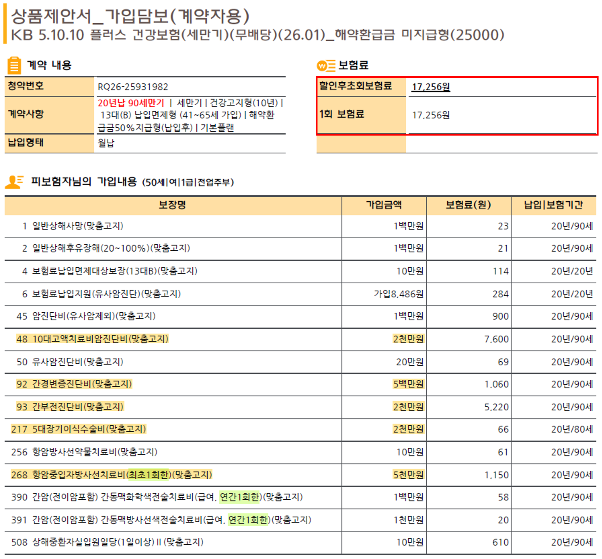
Task: Click the 284 premium value
Action: point(500,294)
